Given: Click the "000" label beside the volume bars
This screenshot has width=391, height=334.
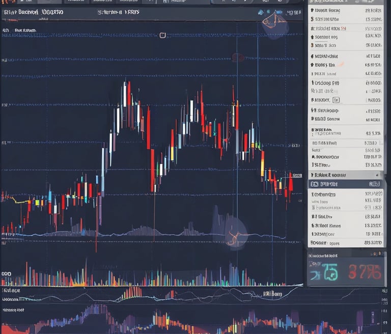Looking at the screenshot, I should 6,274.
